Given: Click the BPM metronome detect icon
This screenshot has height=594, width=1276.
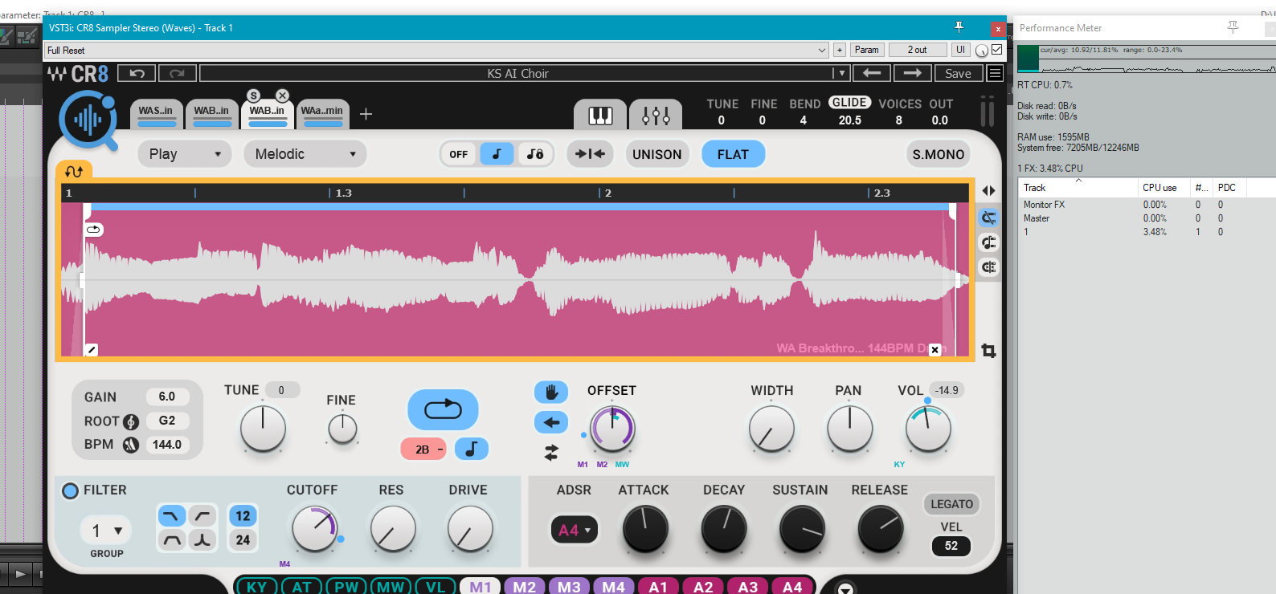Looking at the screenshot, I should coord(131,445).
